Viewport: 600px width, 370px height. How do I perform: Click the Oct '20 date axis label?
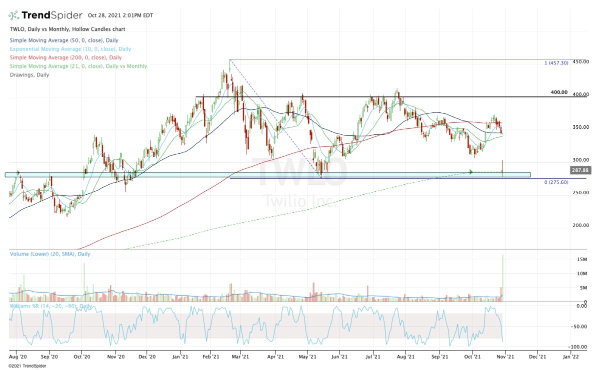81,358
